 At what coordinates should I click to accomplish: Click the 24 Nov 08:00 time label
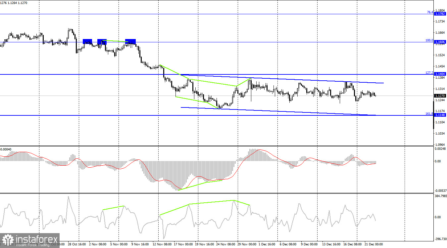click(x=225, y=244)
